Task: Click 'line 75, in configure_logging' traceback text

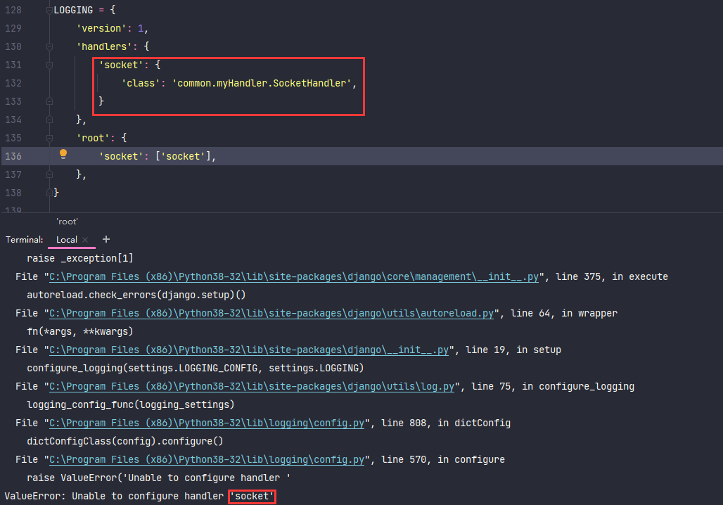Action: point(552,386)
